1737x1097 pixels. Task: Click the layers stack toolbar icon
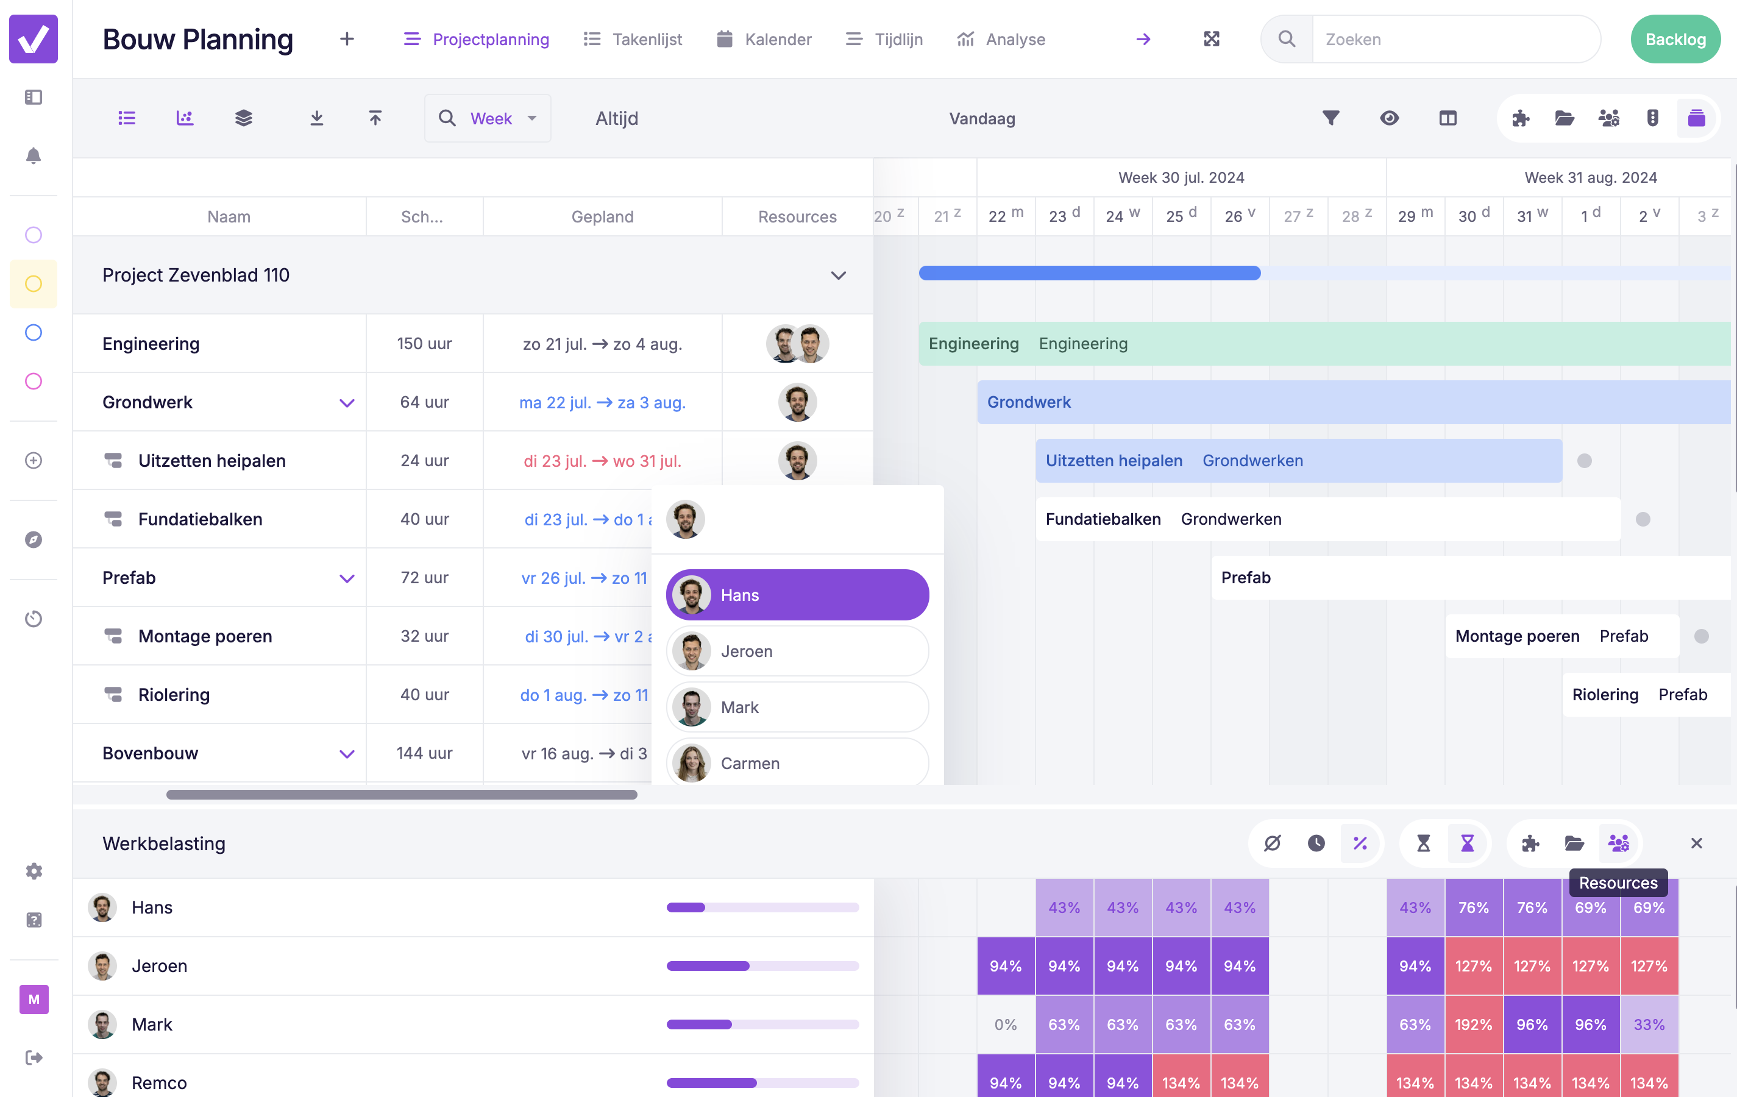tap(244, 118)
